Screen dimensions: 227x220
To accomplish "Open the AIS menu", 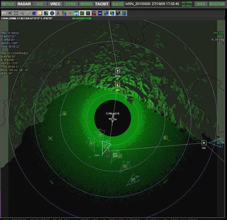I will click(x=40, y=4).
